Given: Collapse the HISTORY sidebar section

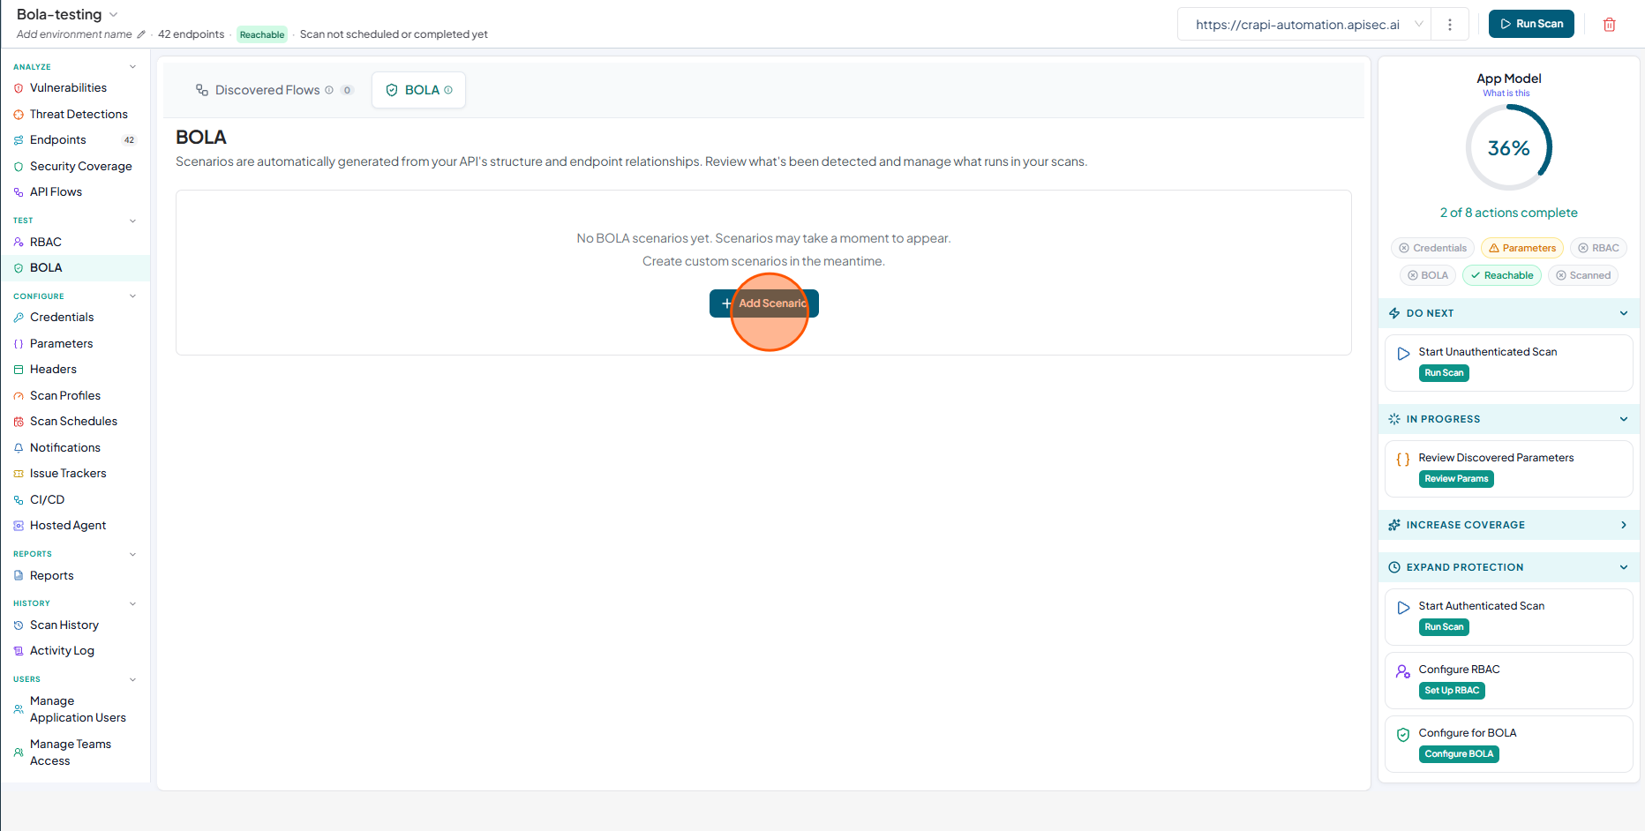Looking at the screenshot, I should pyautogui.click(x=132, y=603).
